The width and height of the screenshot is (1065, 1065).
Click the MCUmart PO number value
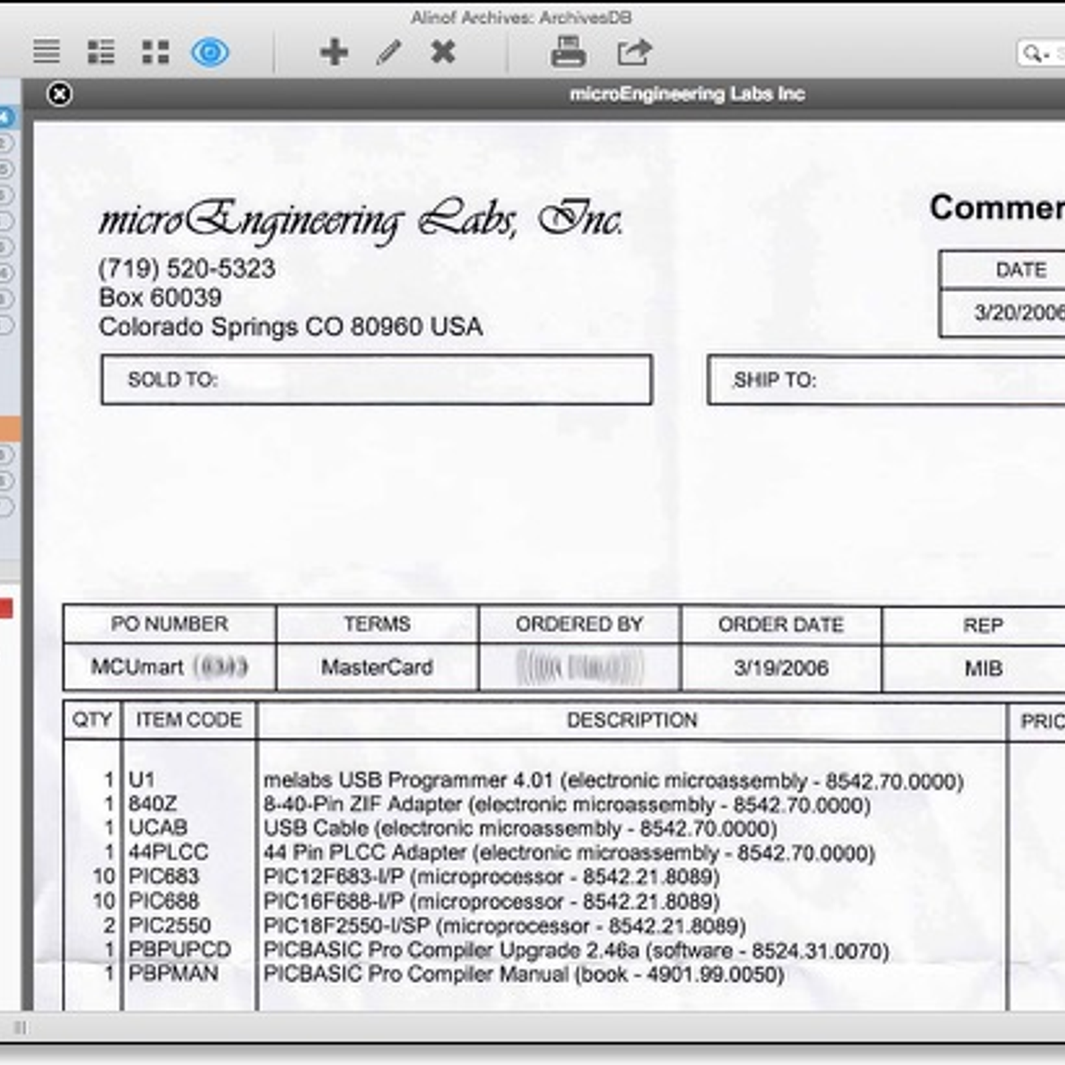coord(170,666)
